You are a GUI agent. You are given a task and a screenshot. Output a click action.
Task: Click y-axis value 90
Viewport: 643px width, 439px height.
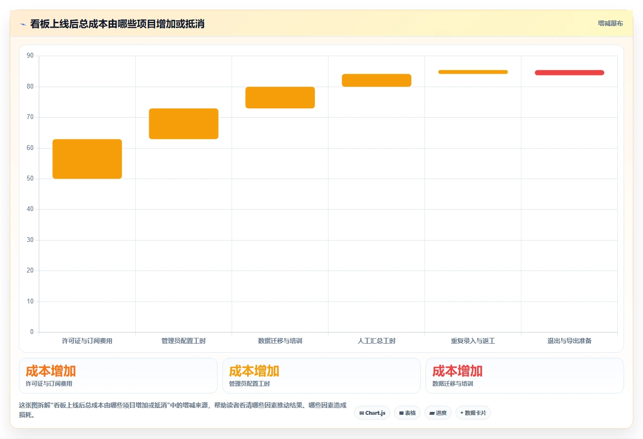[30, 56]
